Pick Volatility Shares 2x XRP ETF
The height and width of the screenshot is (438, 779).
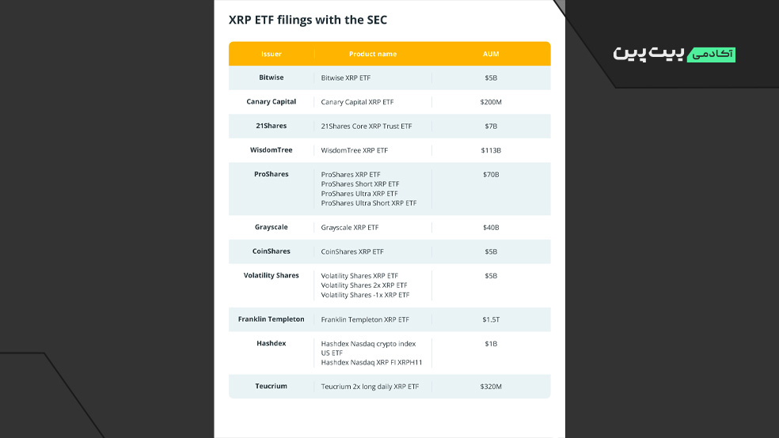click(364, 285)
